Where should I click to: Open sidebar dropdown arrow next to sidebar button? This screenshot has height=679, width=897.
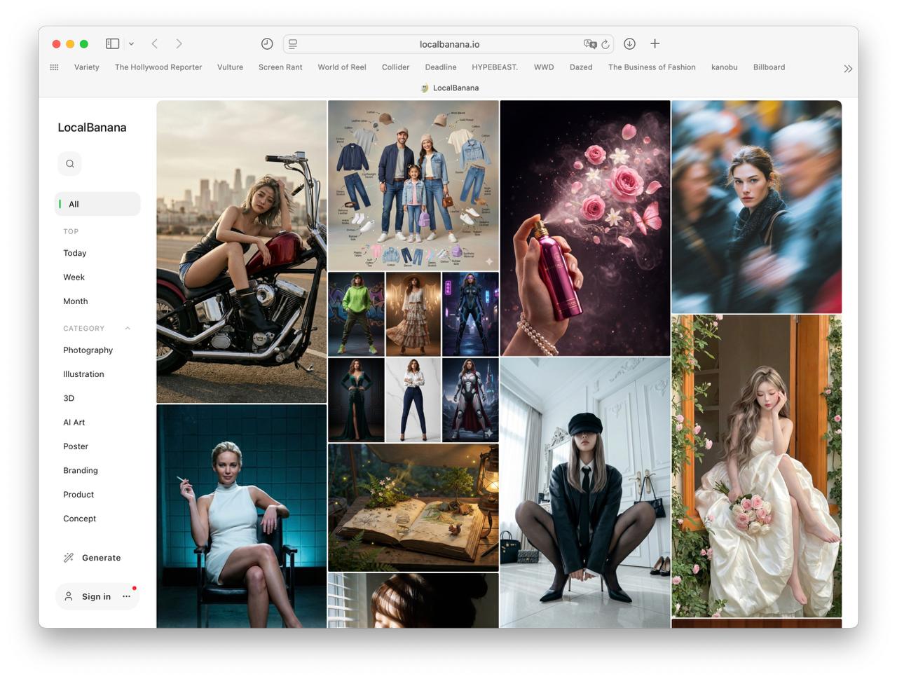click(x=131, y=43)
